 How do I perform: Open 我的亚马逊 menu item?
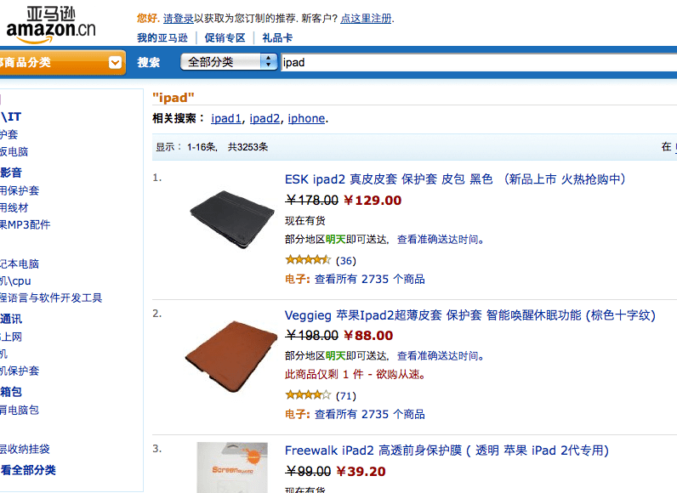(162, 38)
